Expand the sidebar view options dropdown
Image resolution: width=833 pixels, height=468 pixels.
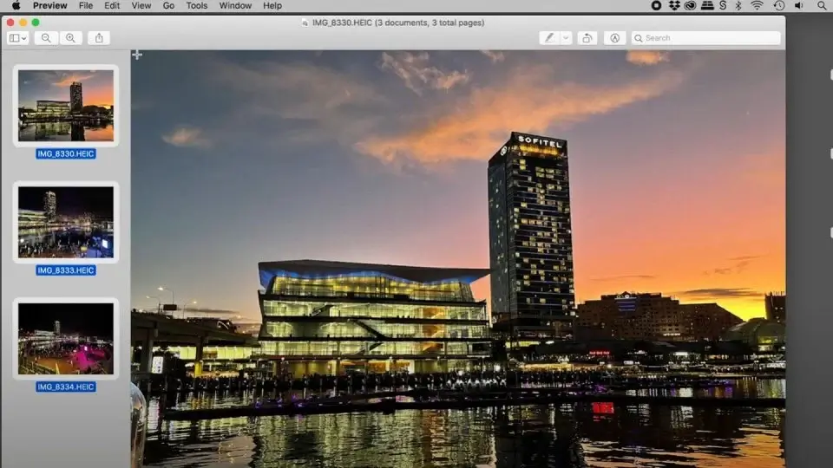tap(17, 37)
